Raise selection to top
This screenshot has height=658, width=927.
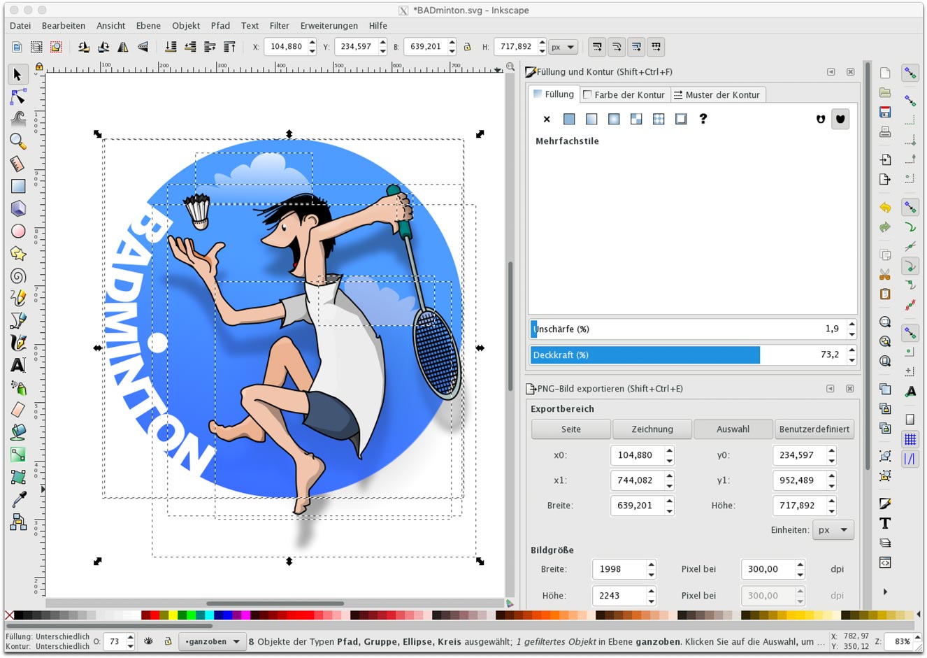point(229,47)
